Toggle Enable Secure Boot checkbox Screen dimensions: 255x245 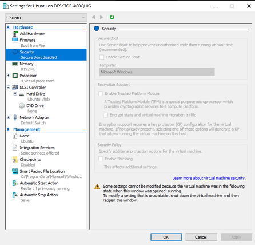[x=102, y=57]
